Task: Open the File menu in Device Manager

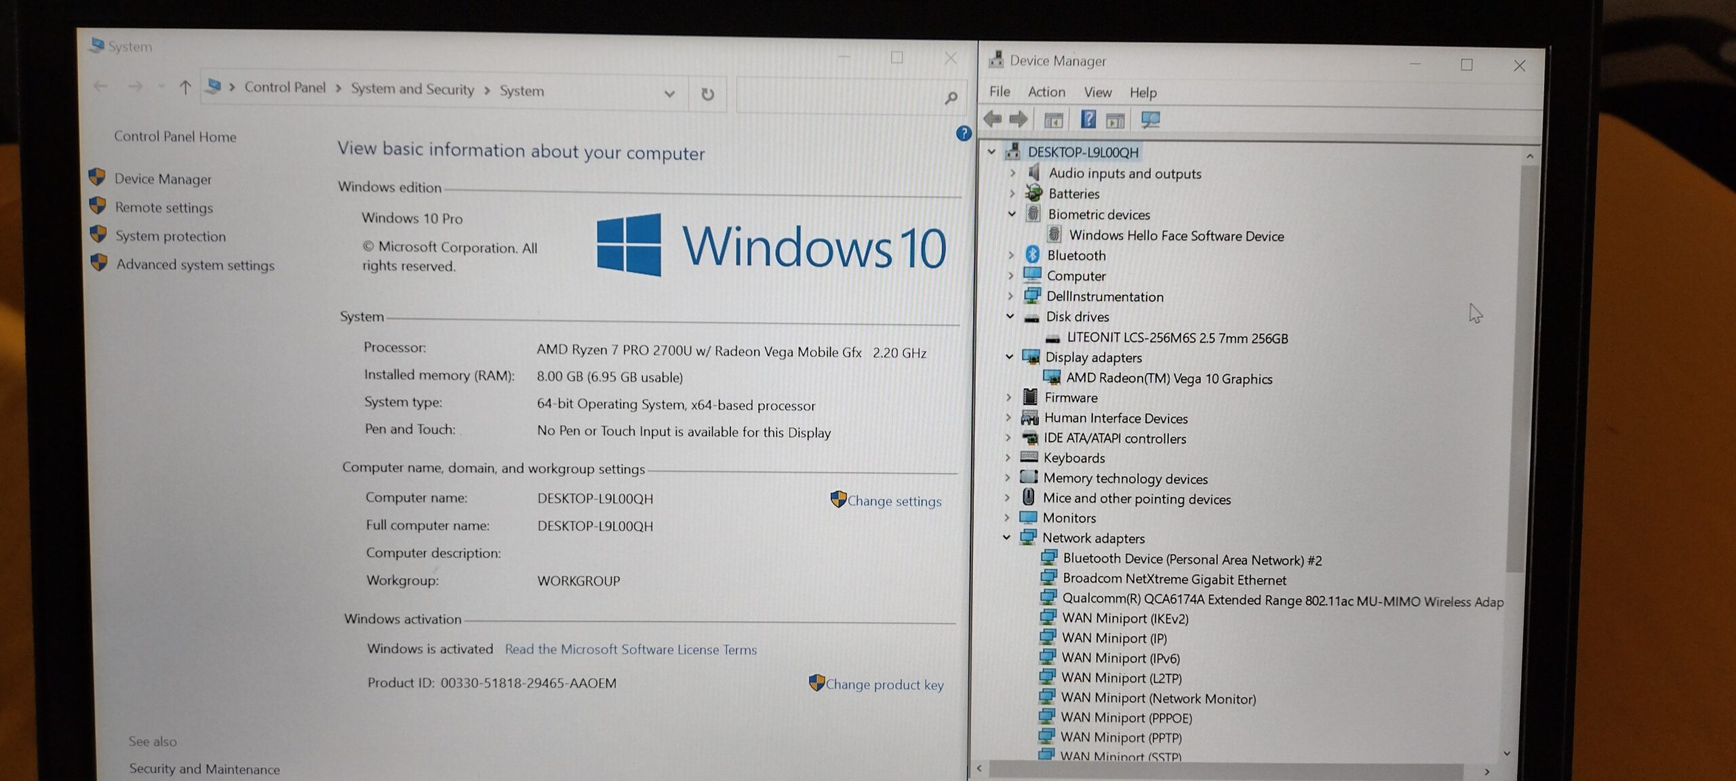Action: [x=999, y=91]
